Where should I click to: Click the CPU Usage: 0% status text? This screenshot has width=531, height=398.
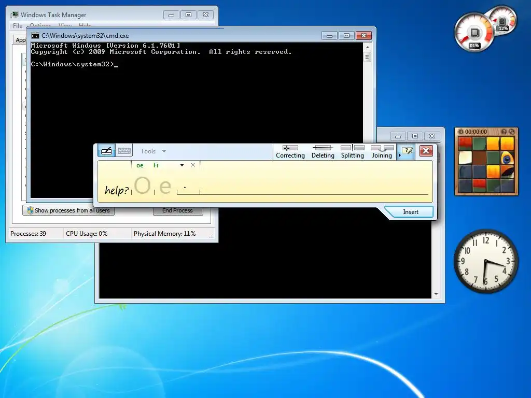(87, 234)
